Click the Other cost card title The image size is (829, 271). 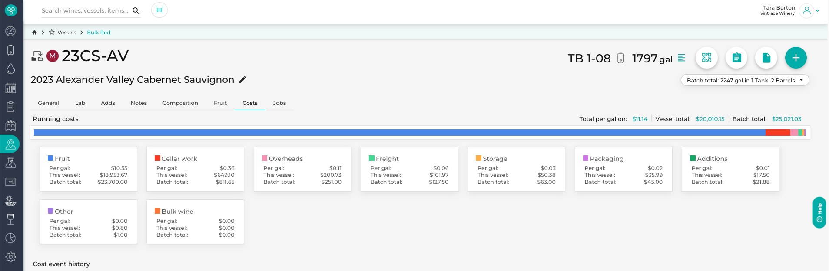tap(64, 212)
